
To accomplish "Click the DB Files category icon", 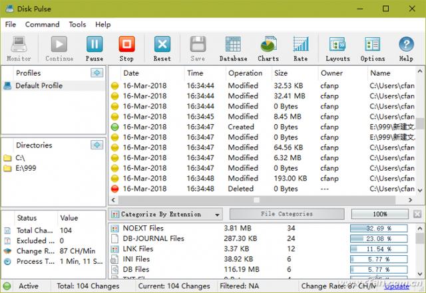I will 115,270.
